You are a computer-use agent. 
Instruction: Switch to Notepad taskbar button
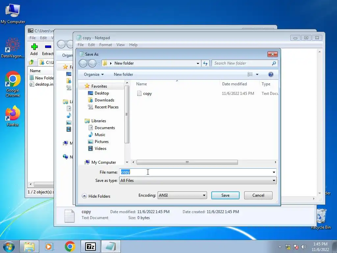[111, 246]
